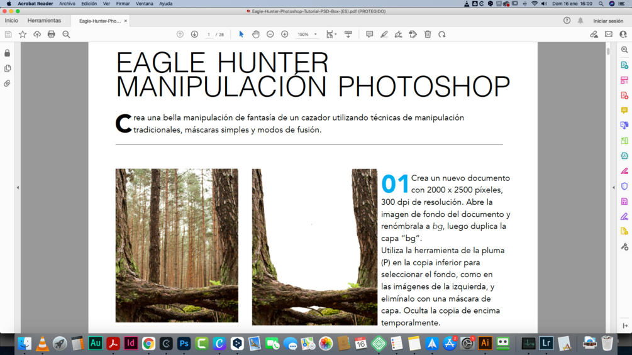Open the 150% zoom level dropdown
The height and width of the screenshot is (355, 632).
point(307,35)
